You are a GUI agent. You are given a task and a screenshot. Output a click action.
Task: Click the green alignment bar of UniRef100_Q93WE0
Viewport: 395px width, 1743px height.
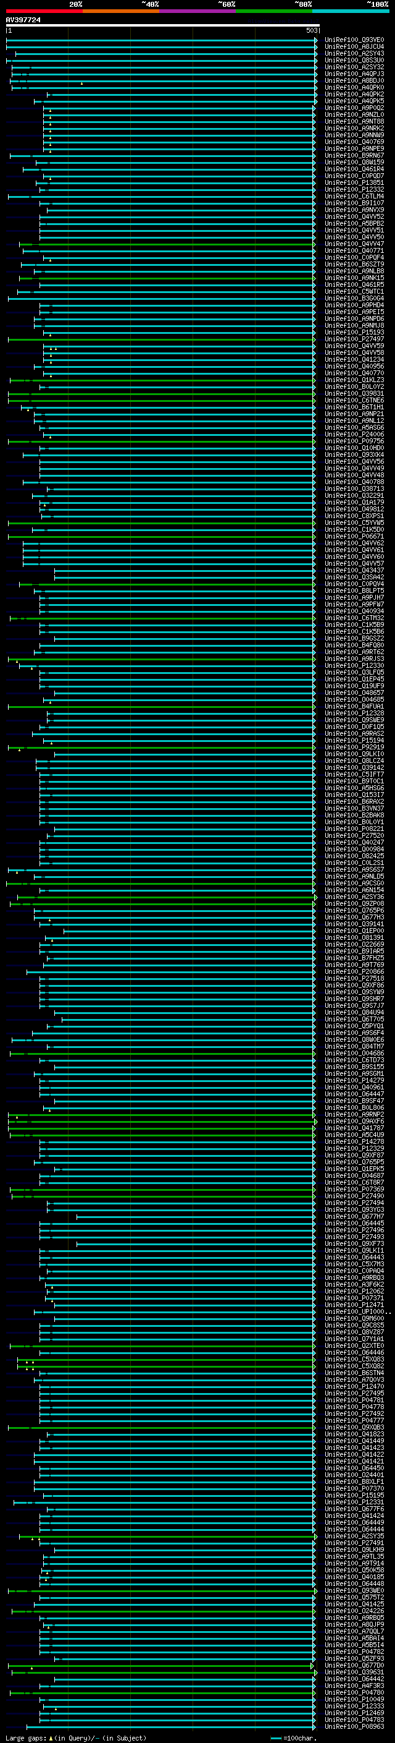[162, 1591]
